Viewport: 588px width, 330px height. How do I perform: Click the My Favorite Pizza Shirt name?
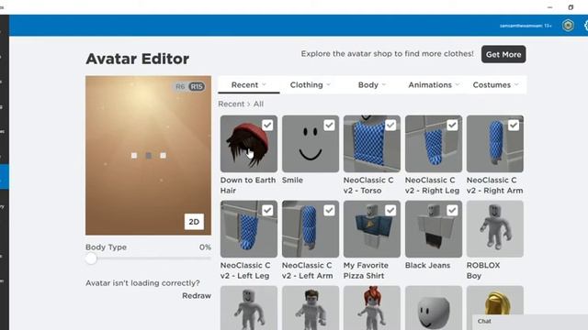366,270
